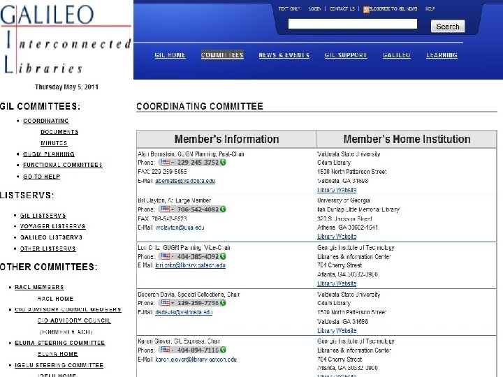Click the flag icon in Alan Bernstein's phone

[165, 162]
